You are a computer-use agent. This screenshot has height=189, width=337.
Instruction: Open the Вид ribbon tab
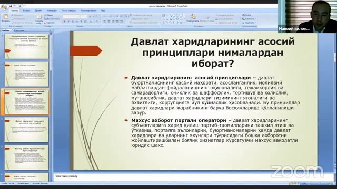click(x=103, y=10)
